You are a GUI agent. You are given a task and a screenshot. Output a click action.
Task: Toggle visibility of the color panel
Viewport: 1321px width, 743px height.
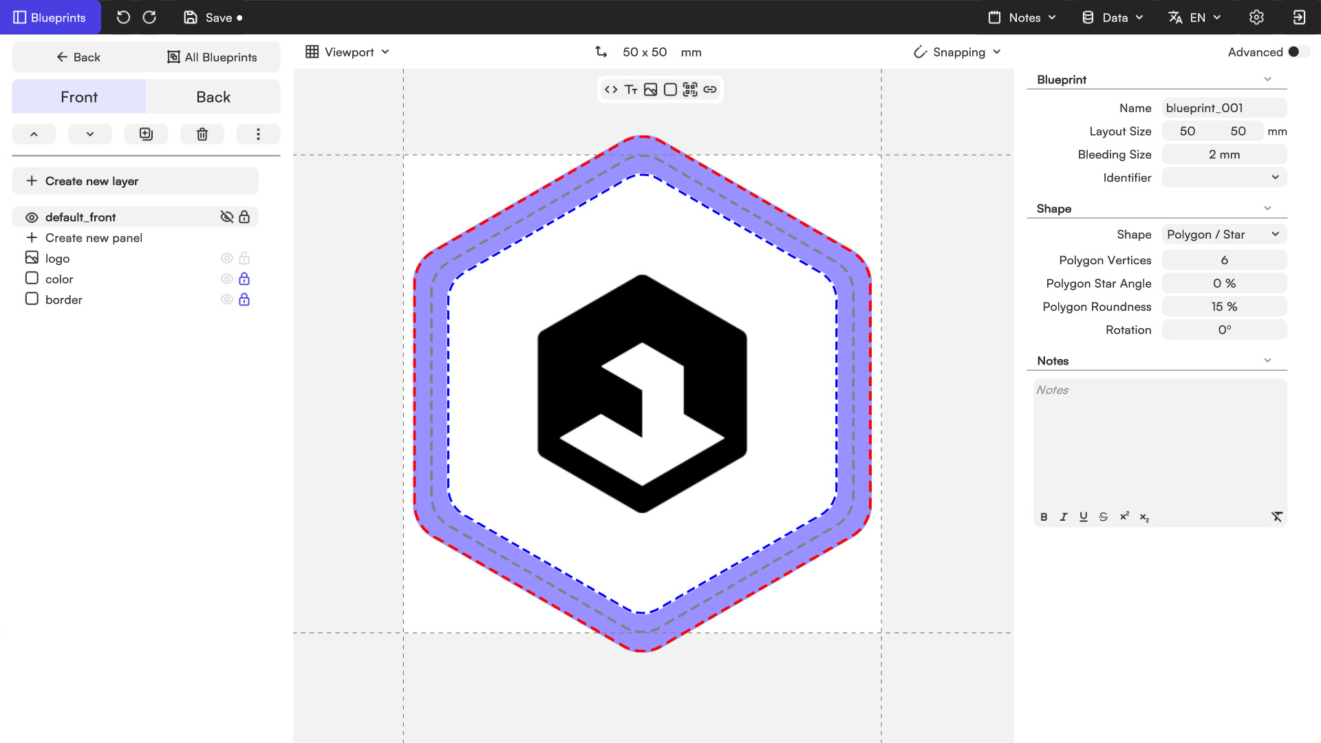coord(226,279)
